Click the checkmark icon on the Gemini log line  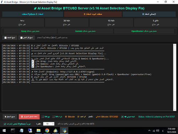pyautogui.click(x=33, y=64)
